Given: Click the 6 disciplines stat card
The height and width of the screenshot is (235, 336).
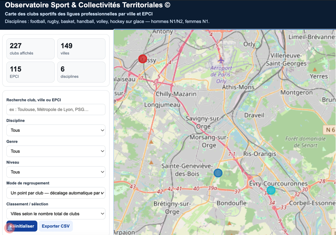Looking at the screenshot, I should pyautogui.click(x=81, y=72).
